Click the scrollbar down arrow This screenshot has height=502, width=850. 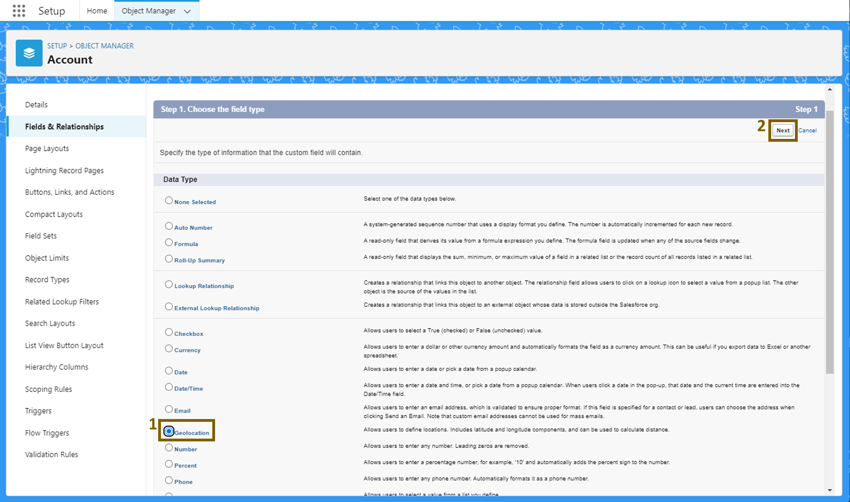pyautogui.click(x=830, y=490)
